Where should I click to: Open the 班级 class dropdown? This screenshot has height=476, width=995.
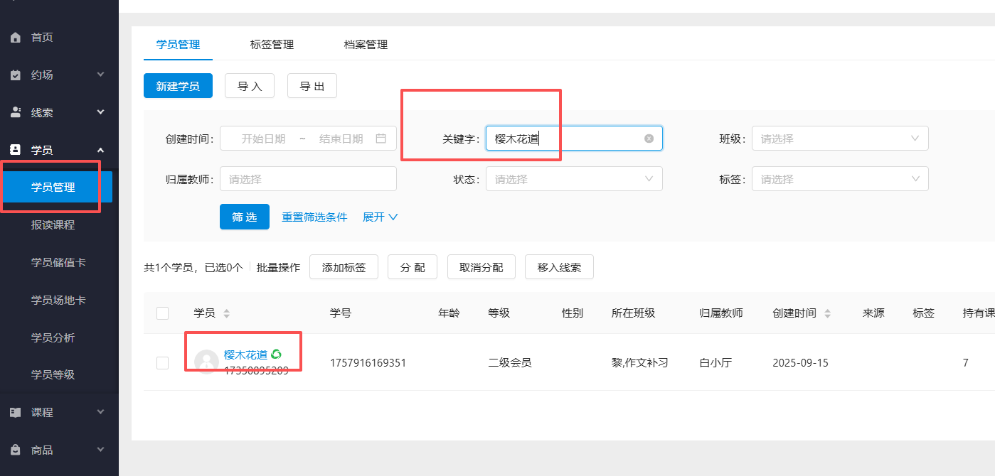pyautogui.click(x=839, y=138)
